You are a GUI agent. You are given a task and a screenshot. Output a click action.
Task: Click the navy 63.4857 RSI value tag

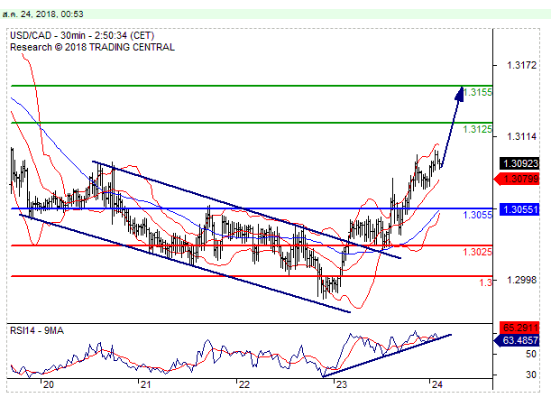point(518,340)
